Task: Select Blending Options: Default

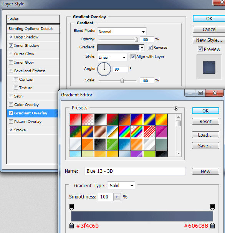Action: click(33, 29)
